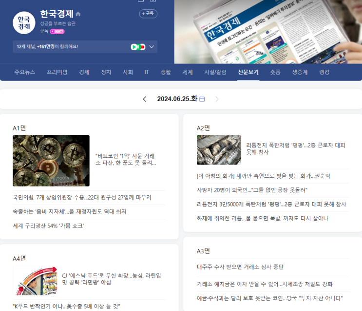Open the IT tab
Screen dimensions: 362x311
[147, 72]
